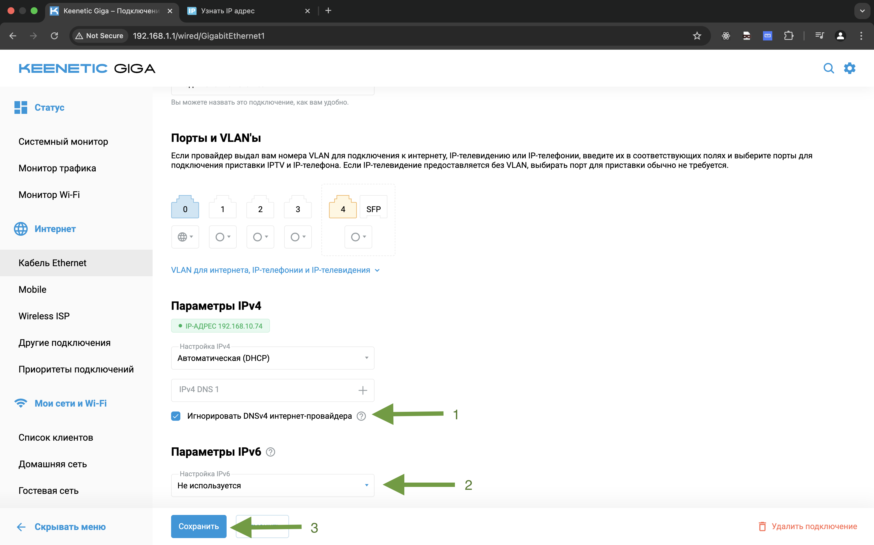The height and width of the screenshot is (545, 874).
Task: Switch to Узнать IP адрес tab
Action: tap(228, 11)
